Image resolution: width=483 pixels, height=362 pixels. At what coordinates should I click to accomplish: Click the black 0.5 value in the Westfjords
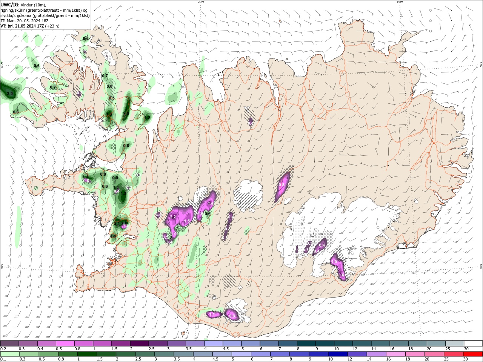click(112, 98)
